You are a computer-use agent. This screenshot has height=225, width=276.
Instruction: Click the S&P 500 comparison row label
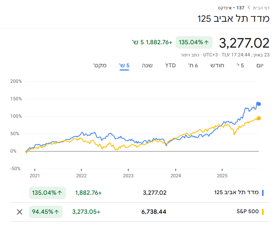click(x=247, y=212)
